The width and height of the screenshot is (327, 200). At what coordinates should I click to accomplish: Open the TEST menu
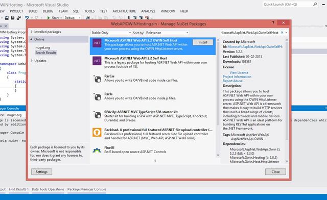(x=103, y=11)
